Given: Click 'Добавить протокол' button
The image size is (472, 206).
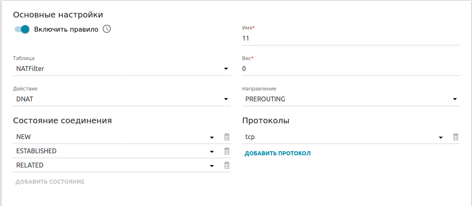Looking at the screenshot, I should [x=278, y=153].
